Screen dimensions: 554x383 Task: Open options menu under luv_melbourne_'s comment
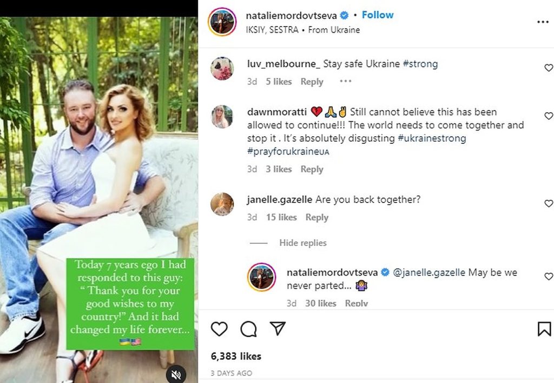345,81
